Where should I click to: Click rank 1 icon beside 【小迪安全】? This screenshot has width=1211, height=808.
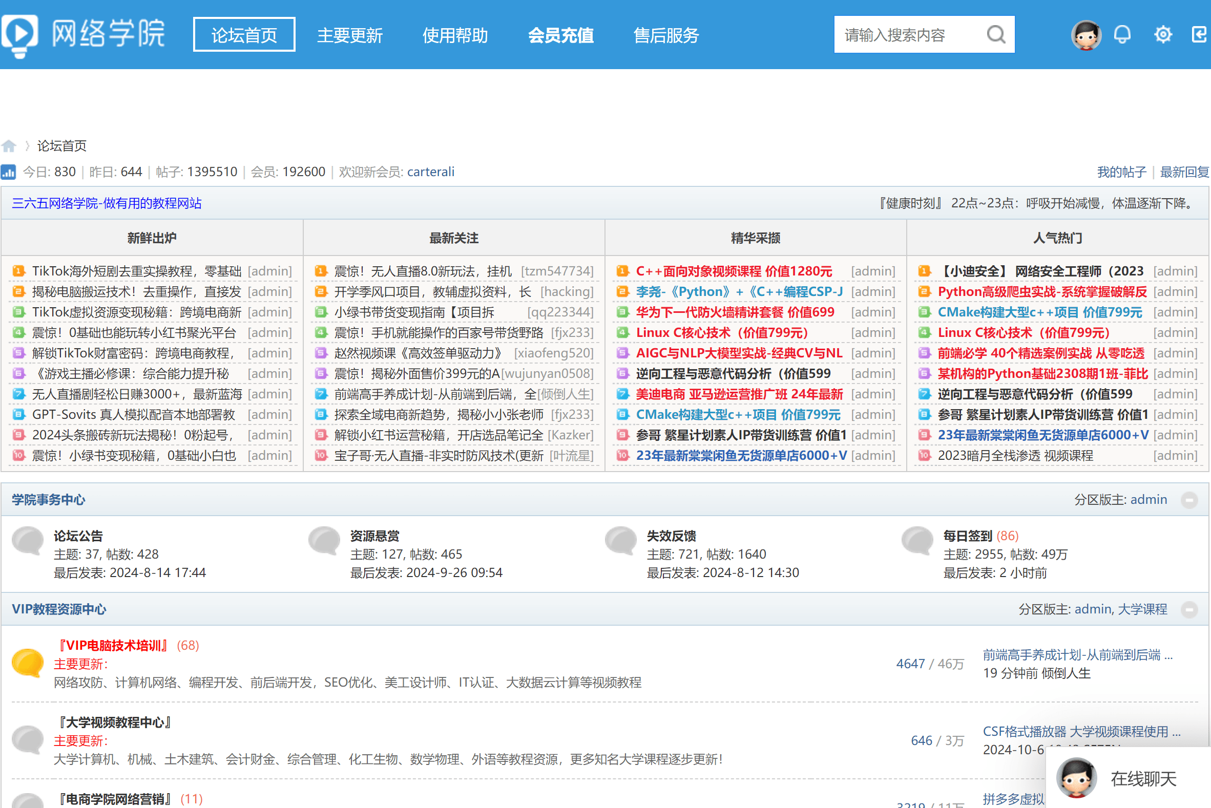(x=924, y=270)
